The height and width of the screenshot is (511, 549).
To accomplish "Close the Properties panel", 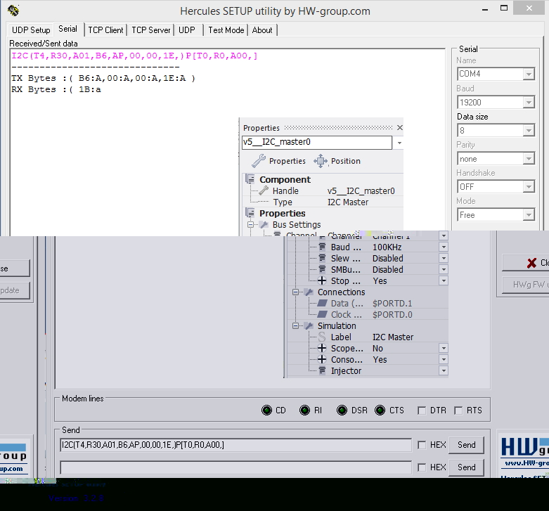I will (400, 128).
